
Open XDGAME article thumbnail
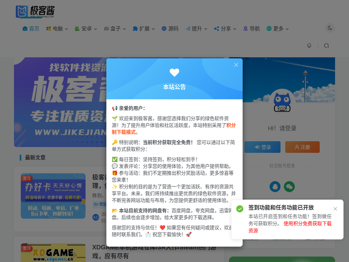[53, 253]
